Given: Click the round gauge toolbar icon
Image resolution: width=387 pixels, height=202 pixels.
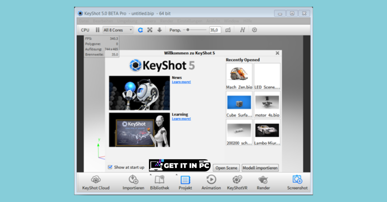Looking at the screenshot, I should [254, 30].
